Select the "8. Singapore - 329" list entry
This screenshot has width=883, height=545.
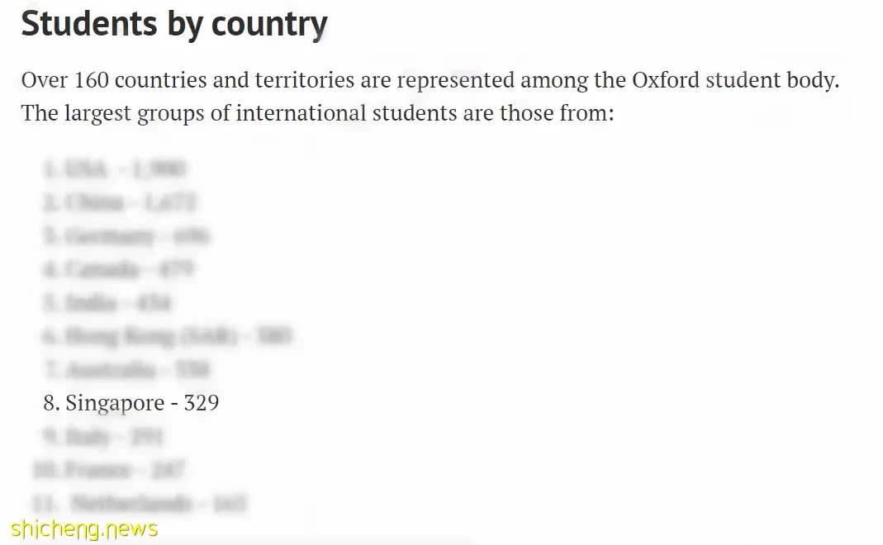coord(131,403)
